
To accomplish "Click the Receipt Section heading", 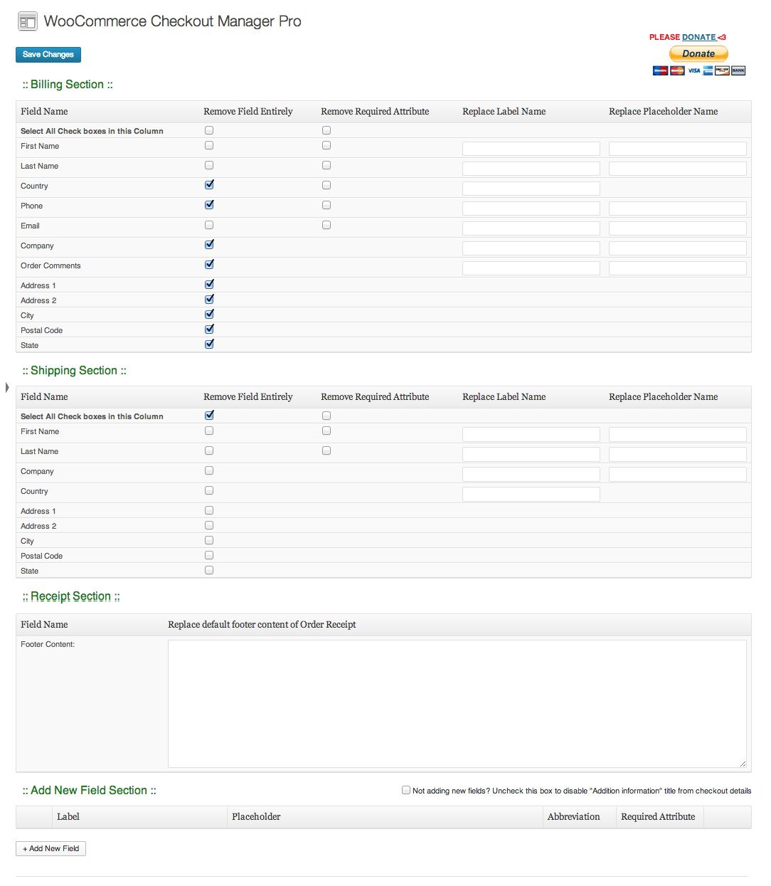I will (x=71, y=596).
